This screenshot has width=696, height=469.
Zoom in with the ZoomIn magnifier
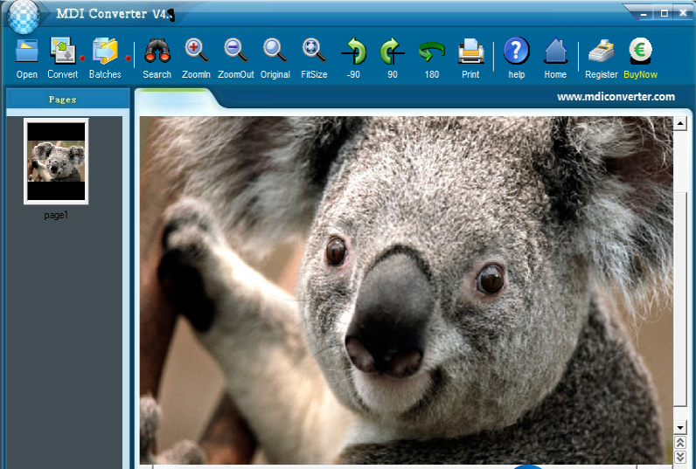[196, 52]
